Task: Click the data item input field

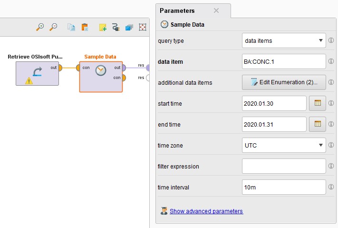Action: (284, 61)
